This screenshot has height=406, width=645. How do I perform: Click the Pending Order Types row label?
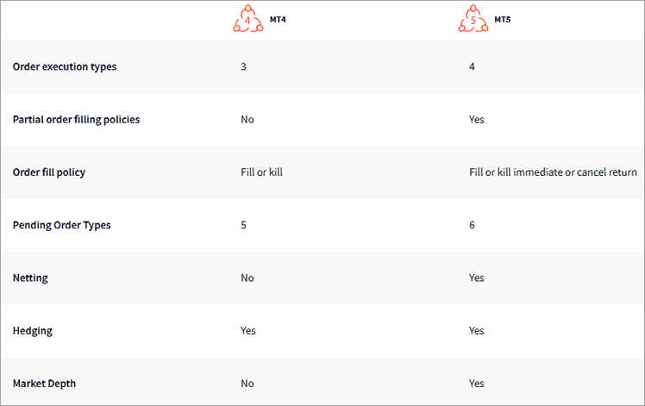62,225
